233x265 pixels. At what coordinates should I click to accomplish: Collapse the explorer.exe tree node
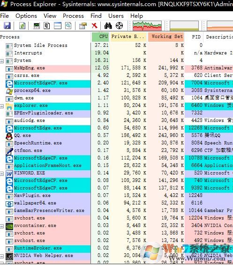(x=2, y=106)
